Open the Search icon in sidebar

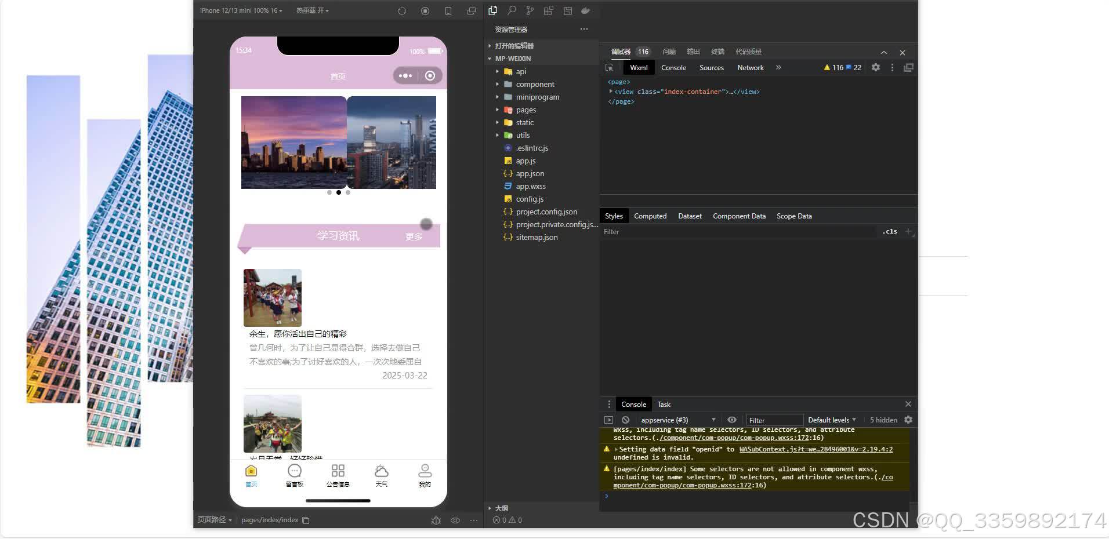(510, 10)
